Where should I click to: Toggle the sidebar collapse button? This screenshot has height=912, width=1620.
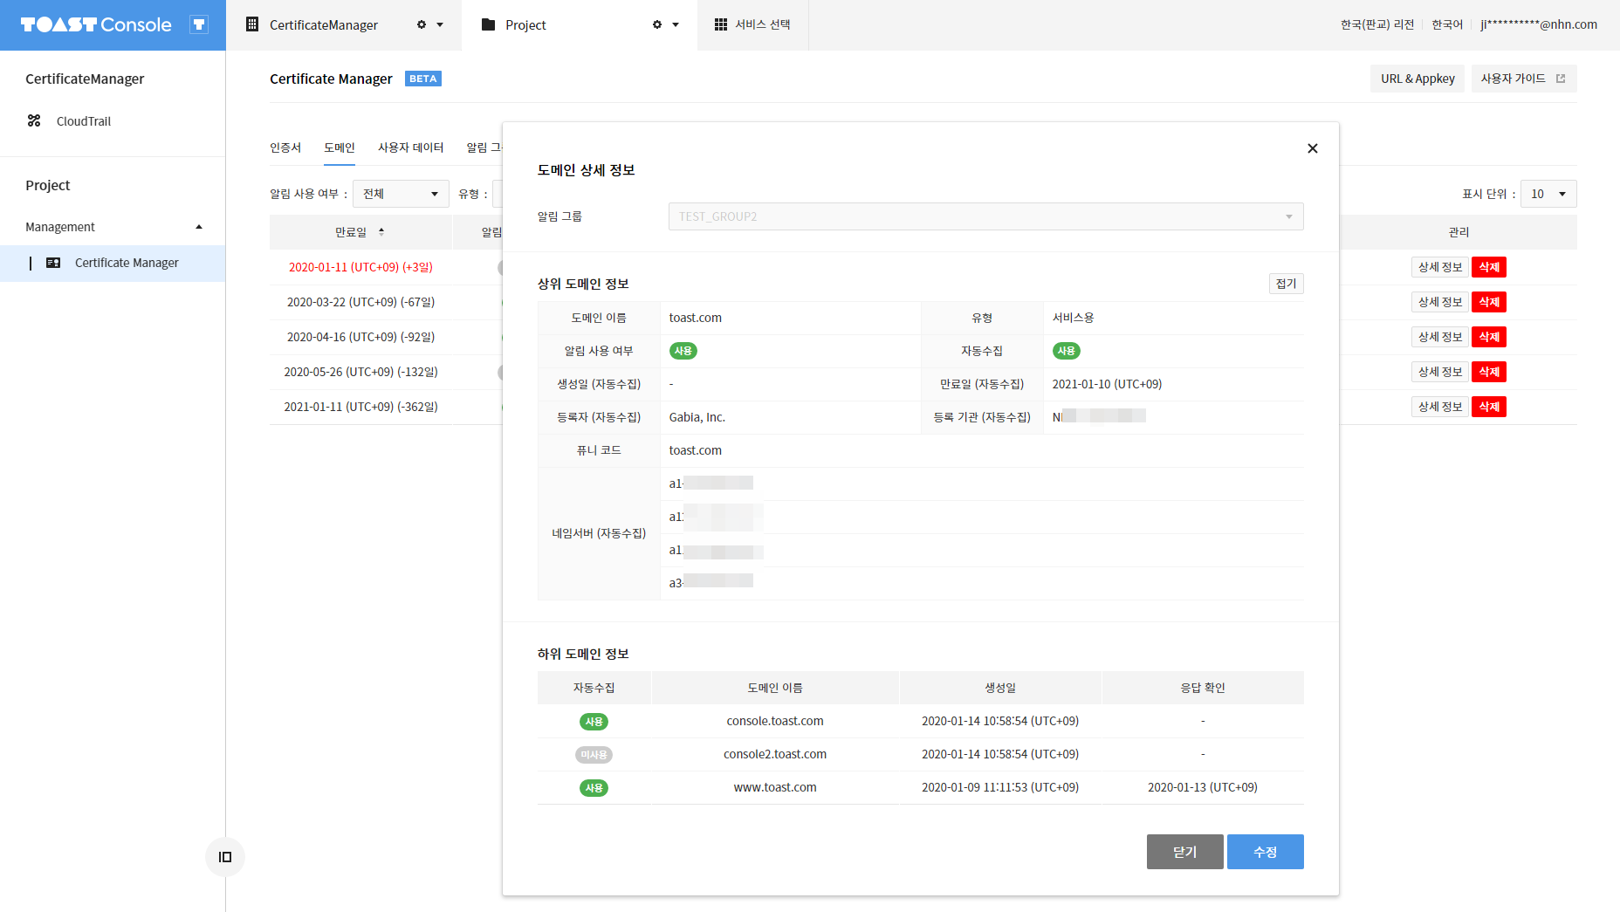pos(225,857)
